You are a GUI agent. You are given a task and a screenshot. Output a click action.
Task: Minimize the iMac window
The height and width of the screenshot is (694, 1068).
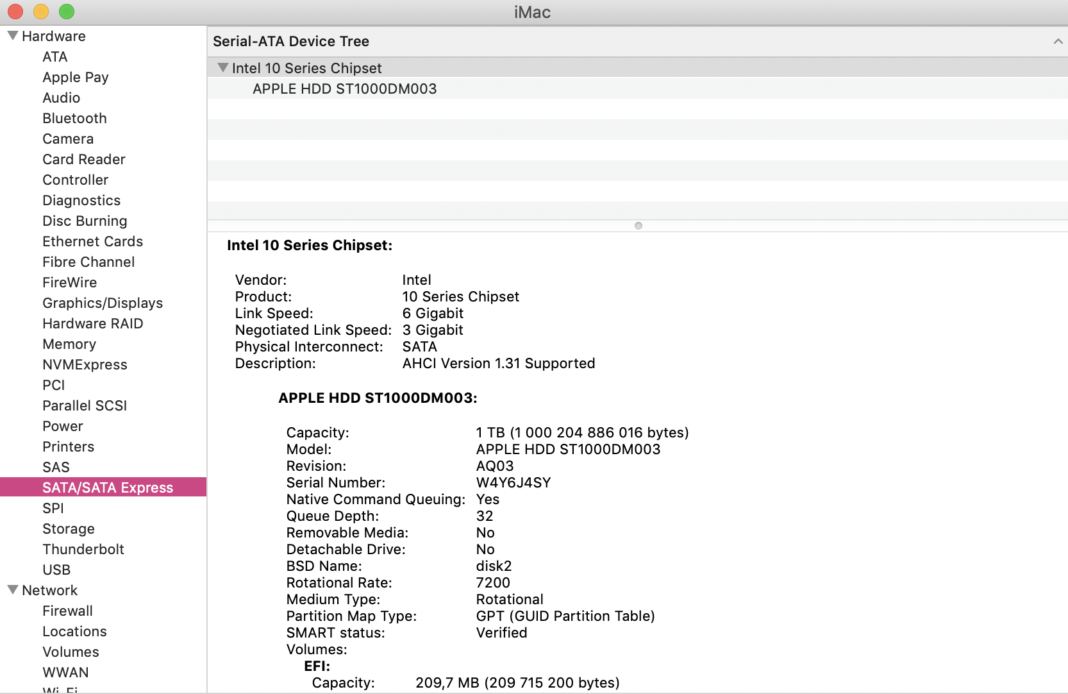41,12
